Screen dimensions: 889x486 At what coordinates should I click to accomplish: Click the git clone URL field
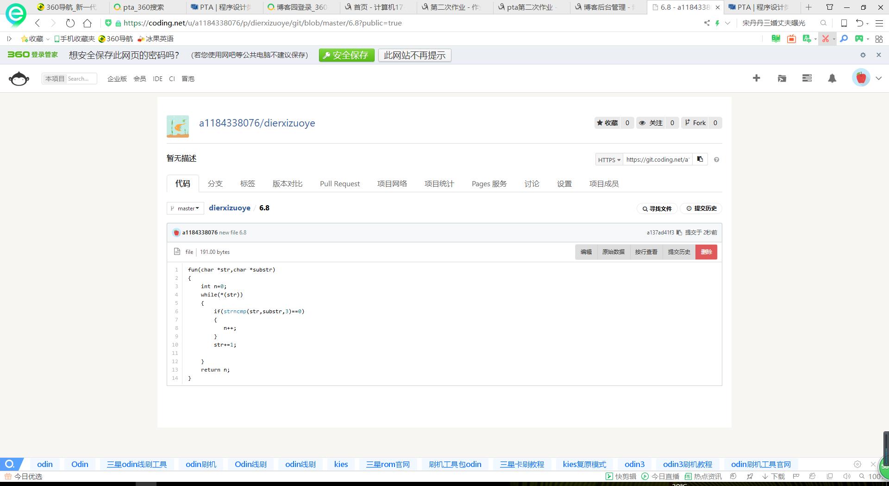(x=657, y=160)
